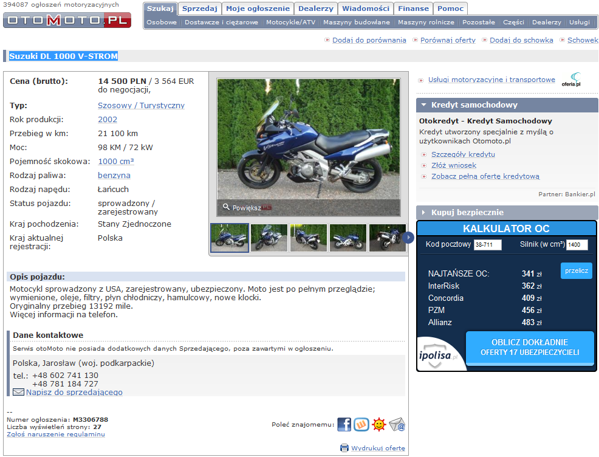Image resolution: width=599 pixels, height=457 pixels.
Task: Click the Kod pocztowy input field
Action: click(487, 245)
